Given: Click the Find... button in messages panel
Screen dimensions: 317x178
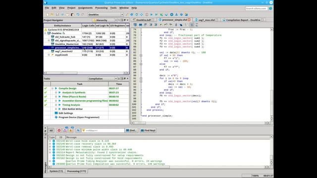Looking at the screenshot, I should click(x=131, y=131).
